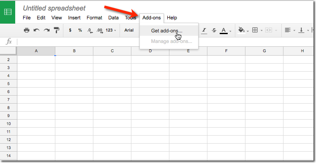Open the text color picker
316x163 pixels.
pyautogui.click(x=223, y=31)
